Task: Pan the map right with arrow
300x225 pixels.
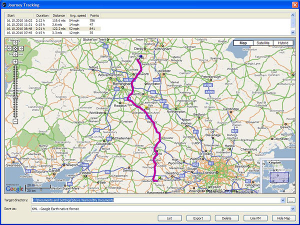Action: (x=21, y=48)
